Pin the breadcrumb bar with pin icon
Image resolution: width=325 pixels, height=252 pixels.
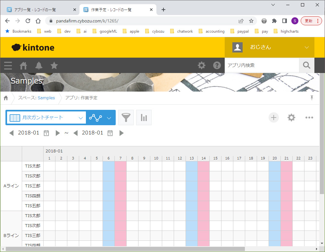pyautogui.click(x=312, y=98)
